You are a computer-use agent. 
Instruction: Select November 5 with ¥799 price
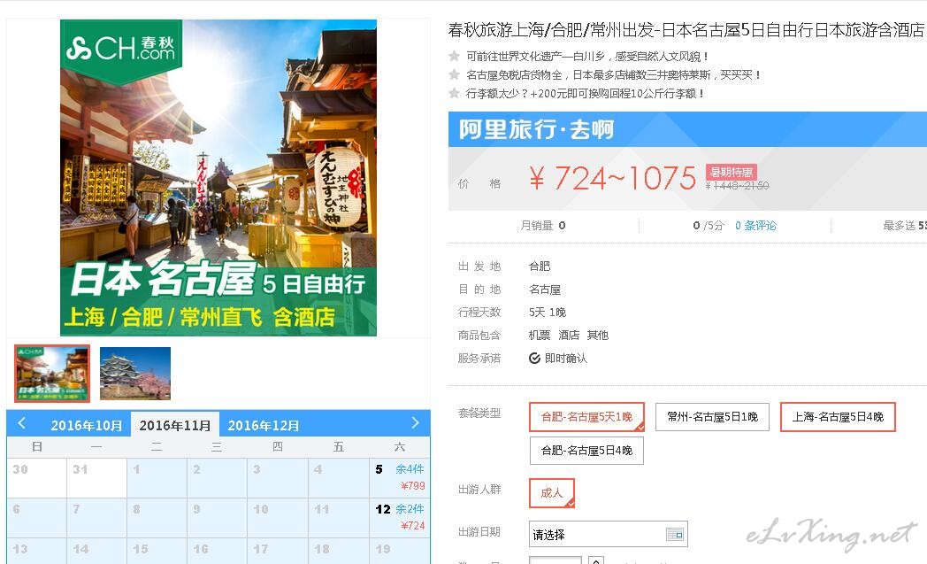[x=400, y=477]
